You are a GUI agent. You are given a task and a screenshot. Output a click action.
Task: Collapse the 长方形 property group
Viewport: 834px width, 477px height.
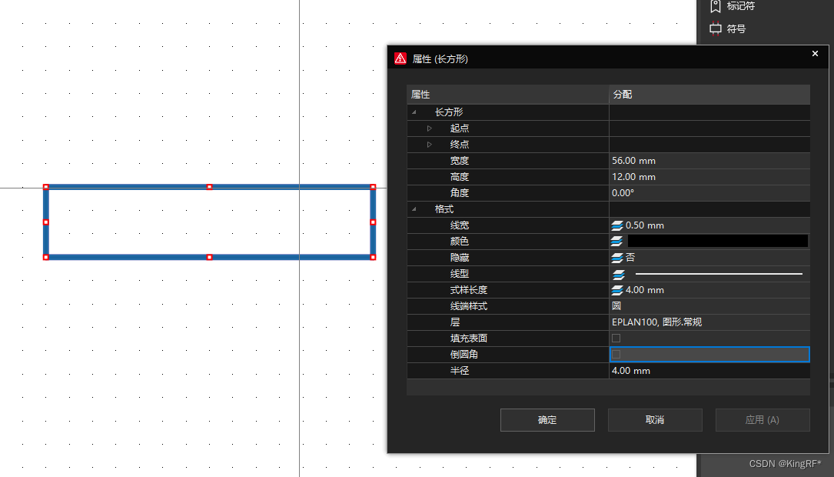[x=414, y=112]
